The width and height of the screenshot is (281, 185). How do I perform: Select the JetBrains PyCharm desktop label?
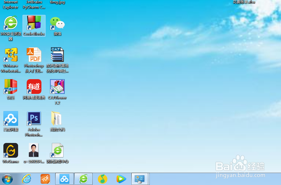coord(34,5)
